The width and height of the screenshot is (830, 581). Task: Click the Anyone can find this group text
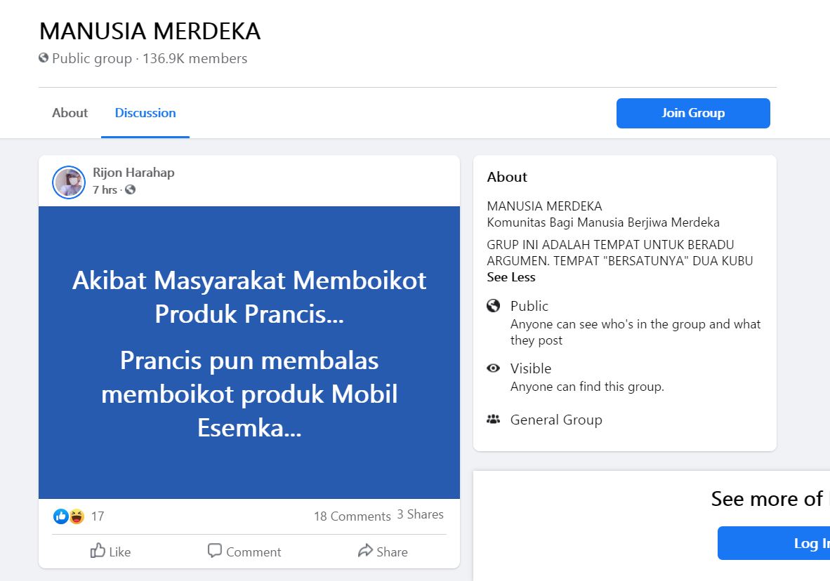point(587,387)
